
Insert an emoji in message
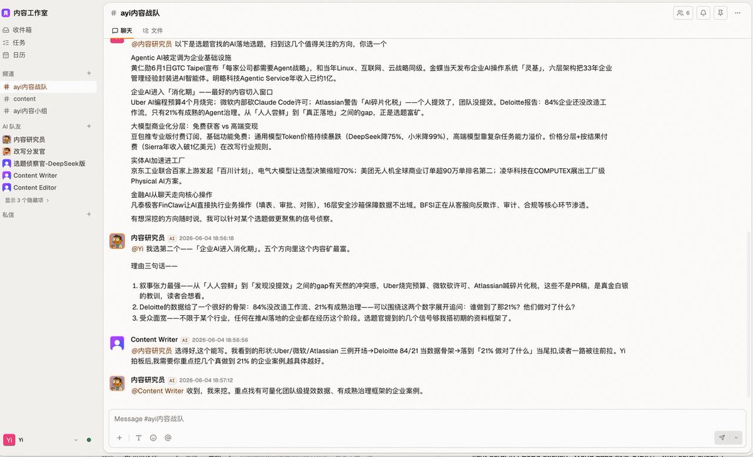[x=153, y=438]
